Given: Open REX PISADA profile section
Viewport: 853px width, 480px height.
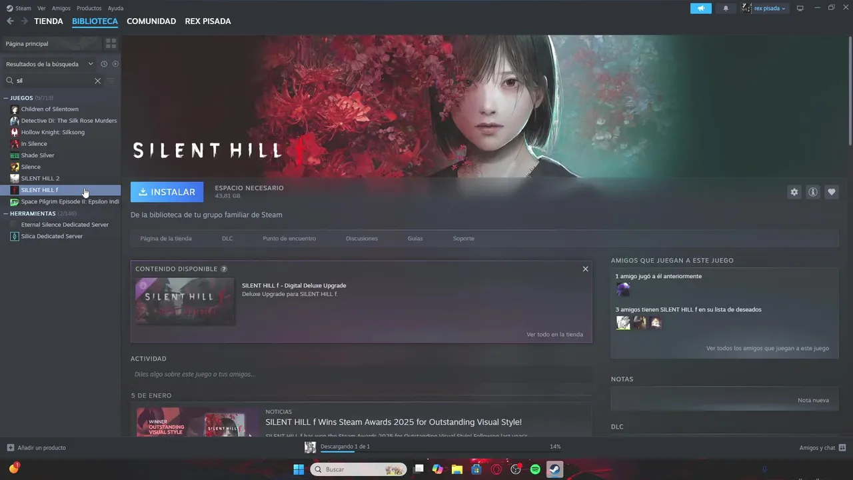Looking at the screenshot, I should [208, 21].
